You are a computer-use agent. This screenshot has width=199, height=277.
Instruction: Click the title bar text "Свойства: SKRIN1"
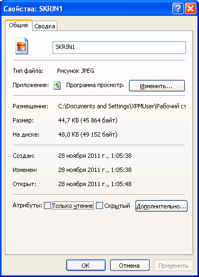pos(33,9)
